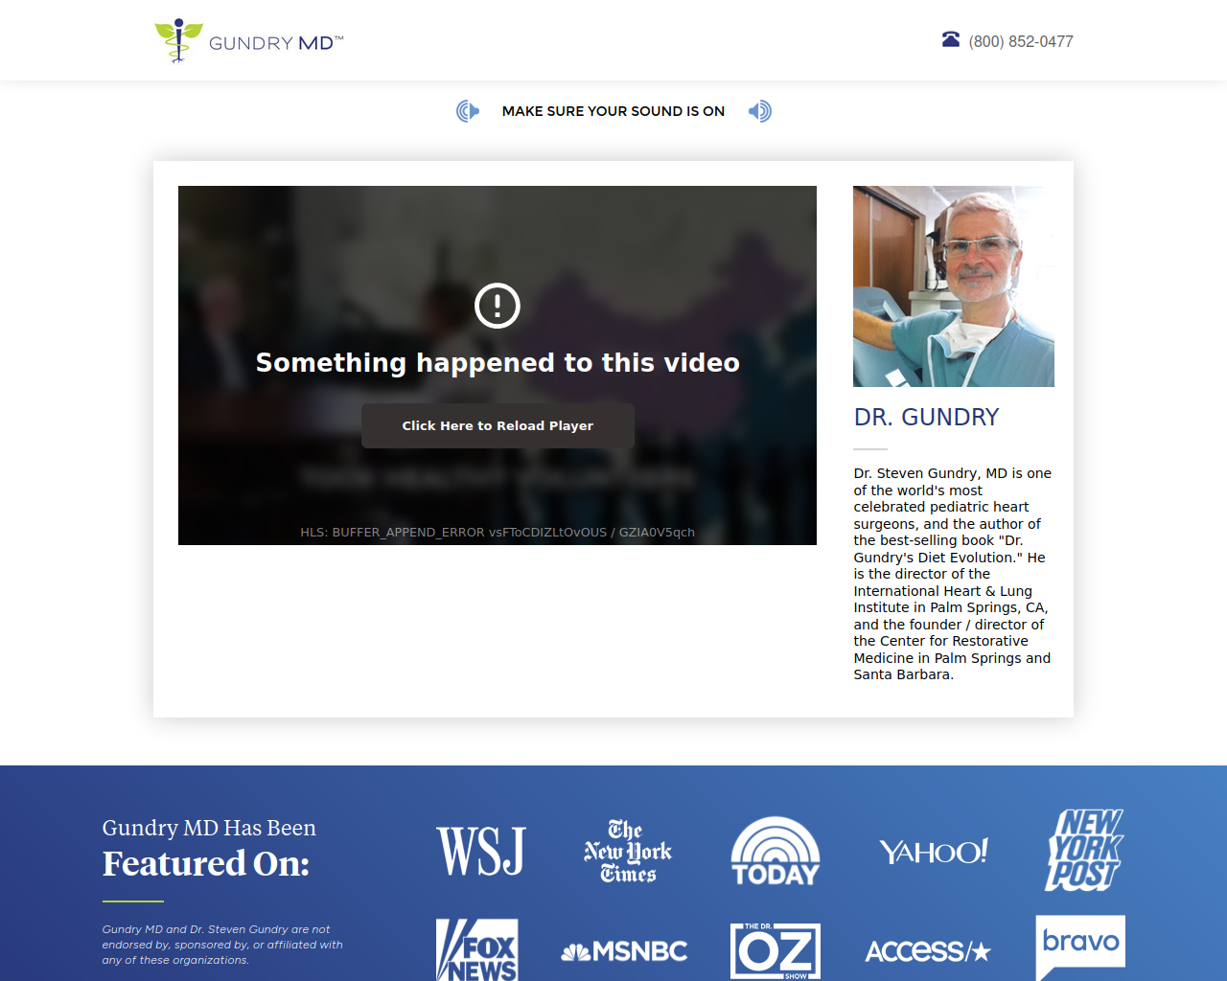Viewport: 1227px width, 981px height.
Task: Click the telephone icon in header
Action: point(951,39)
